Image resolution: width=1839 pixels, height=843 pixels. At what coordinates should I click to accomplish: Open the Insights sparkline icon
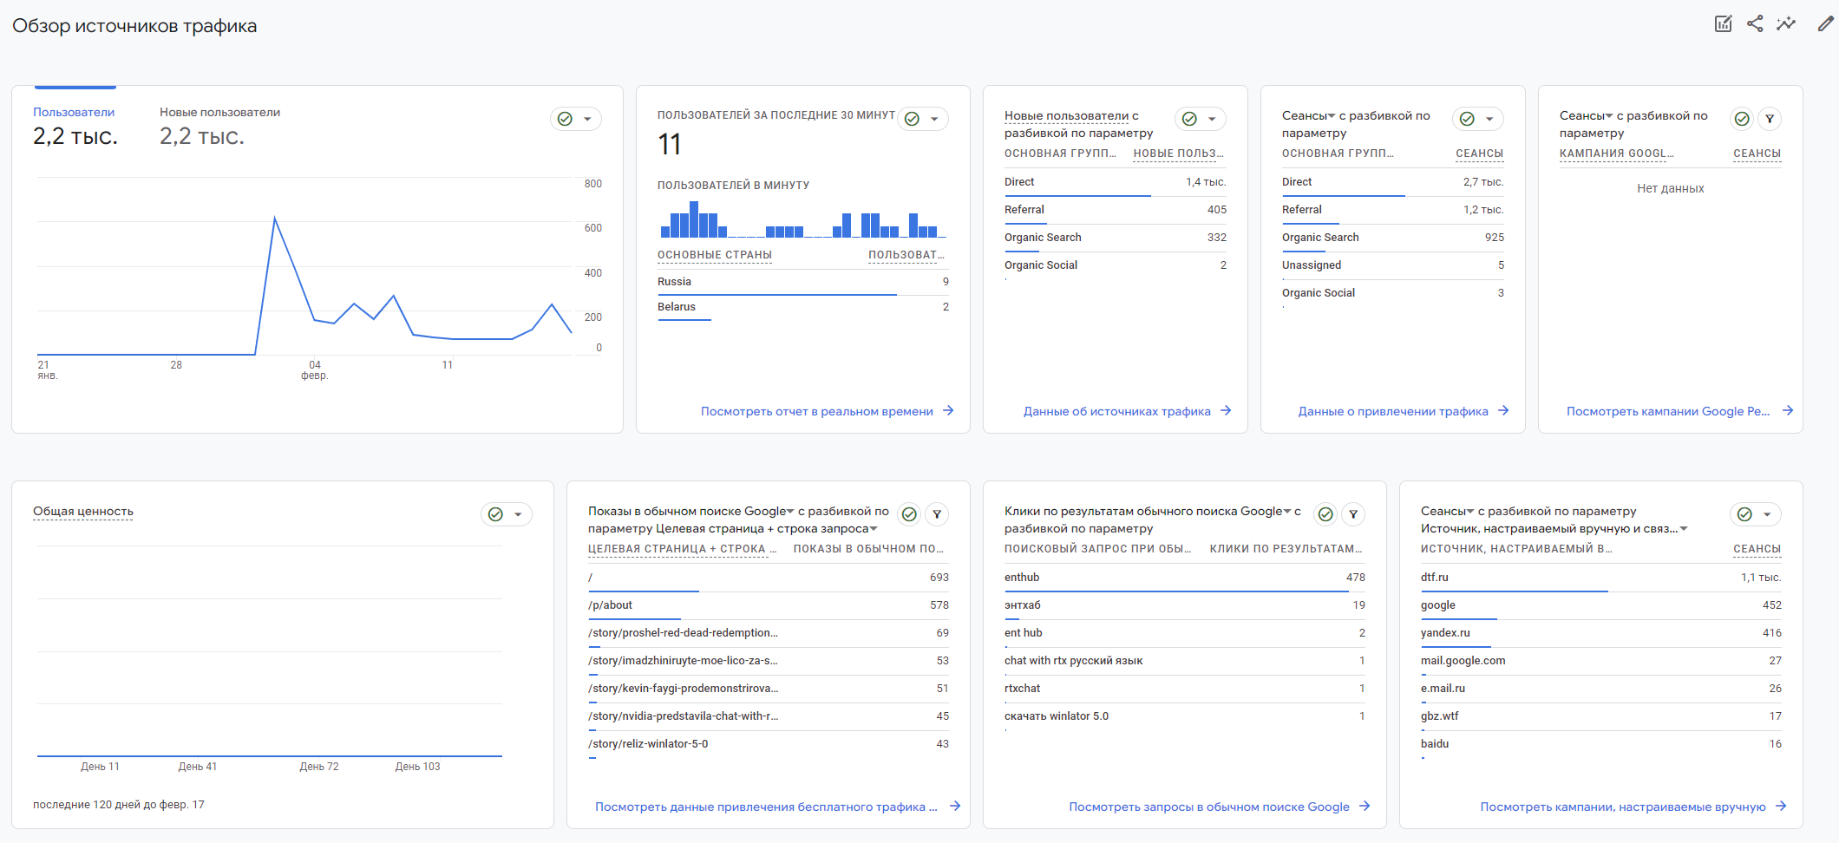[x=1786, y=24]
